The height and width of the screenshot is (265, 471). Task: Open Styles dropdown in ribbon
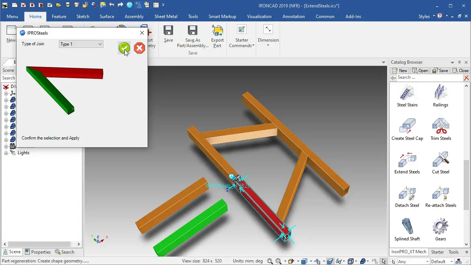click(x=427, y=17)
